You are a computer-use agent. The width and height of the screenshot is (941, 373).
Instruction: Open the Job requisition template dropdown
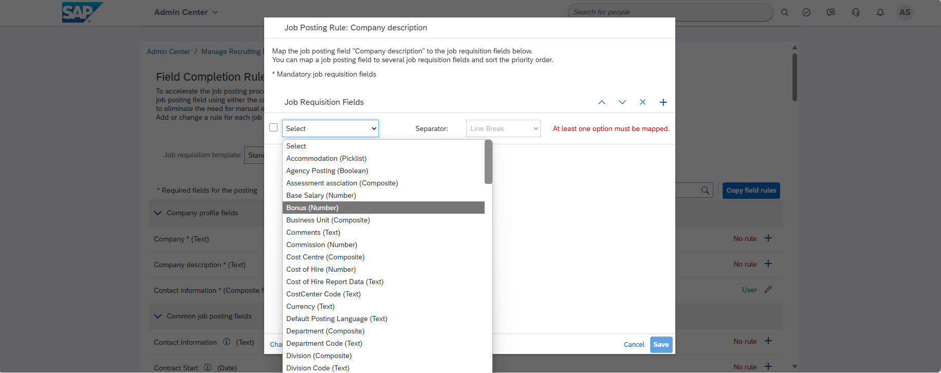click(254, 155)
